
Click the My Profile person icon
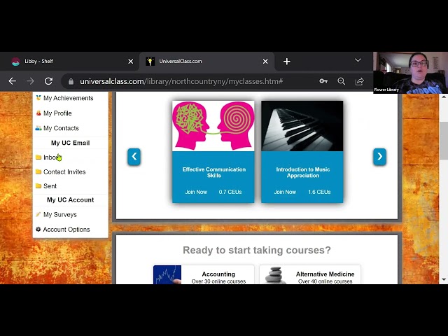[x=38, y=113]
